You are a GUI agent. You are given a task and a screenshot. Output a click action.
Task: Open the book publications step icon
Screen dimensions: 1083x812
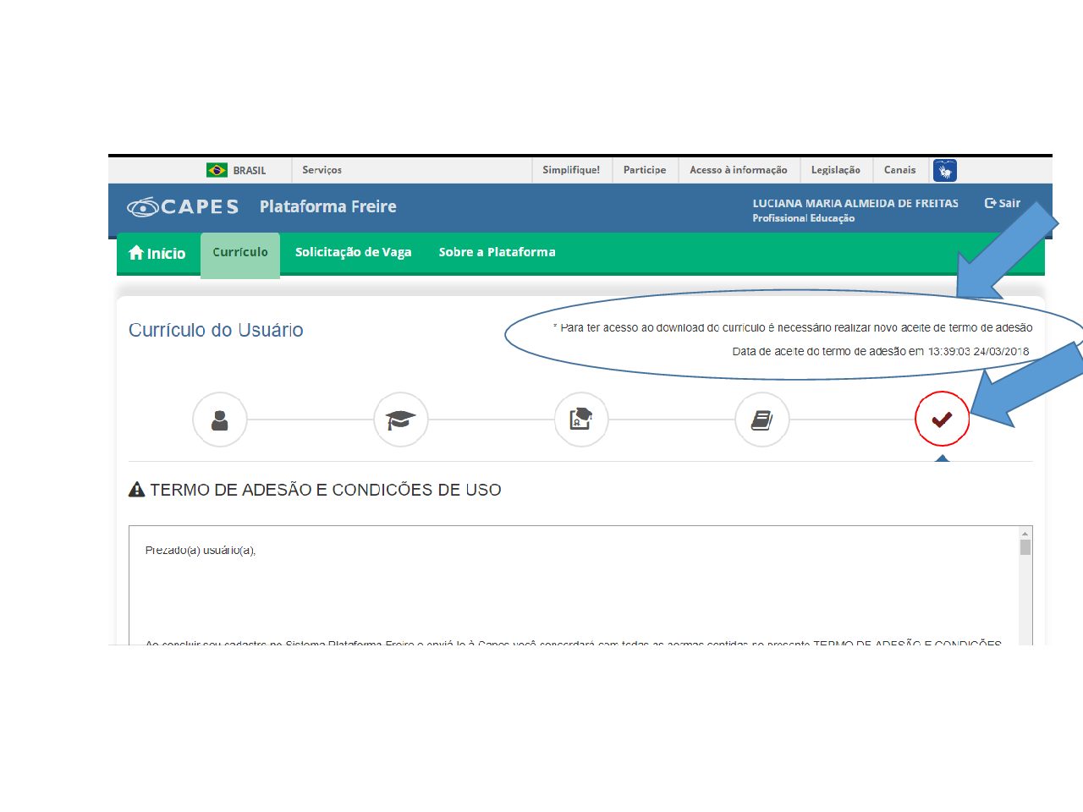761,420
